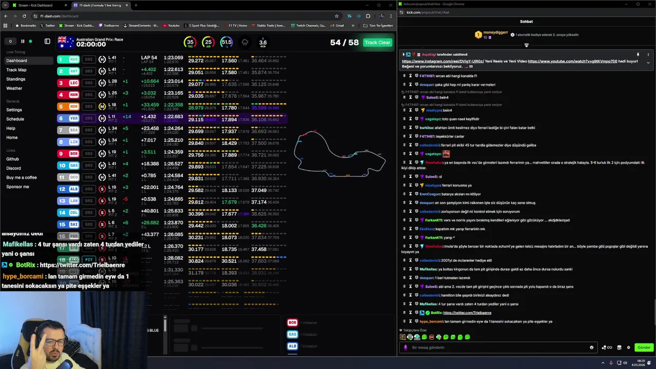Open pinned message three-dot menu

[x=648, y=54]
